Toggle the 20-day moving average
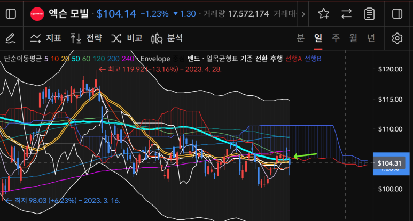The image size is (413, 221). coord(65,59)
